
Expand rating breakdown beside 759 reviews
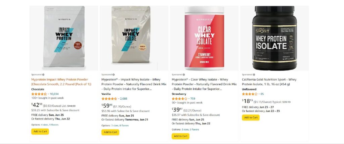pyautogui.click(x=189, y=99)
